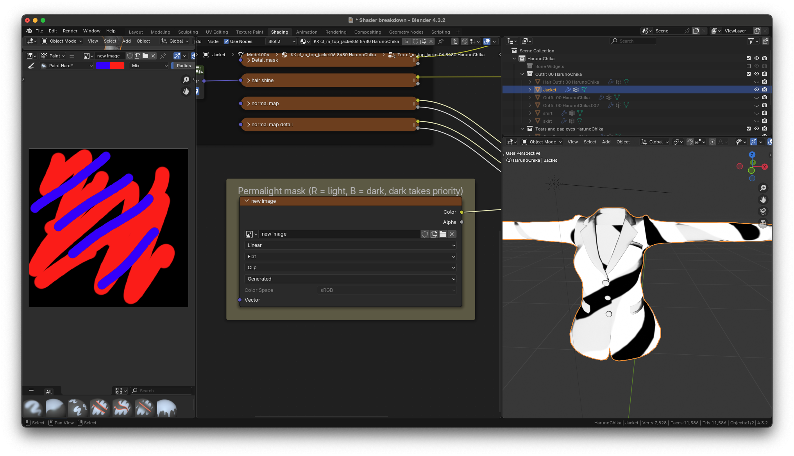Screen dimensions: 794x456
Task: Click the outliner filter funnel icon
Action: (x=751, y=41)
